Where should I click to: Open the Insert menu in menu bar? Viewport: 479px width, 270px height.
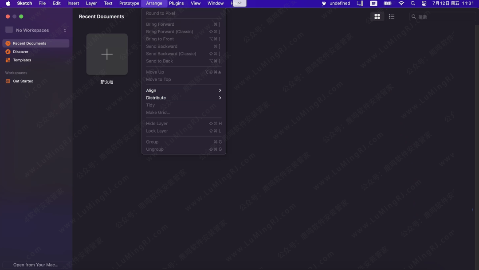73,4
